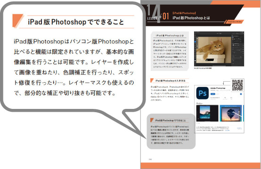
Task: Click the section heading 'iPad版Photoshopの入手方法'
Action: tap(170, 81)
